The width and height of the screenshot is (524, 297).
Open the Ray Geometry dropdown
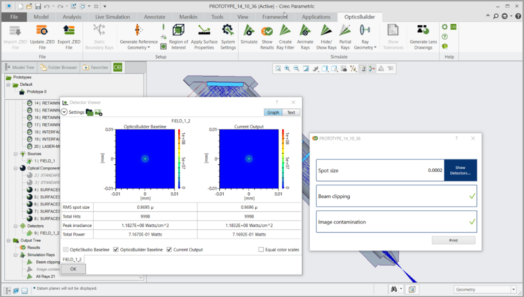click(365, 47)
